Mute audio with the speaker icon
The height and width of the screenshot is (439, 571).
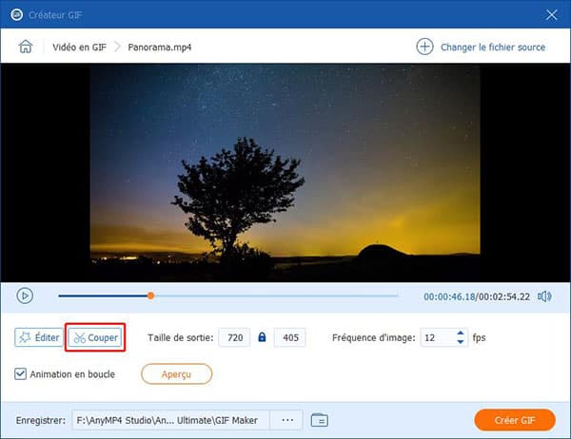tap(544, 296)
